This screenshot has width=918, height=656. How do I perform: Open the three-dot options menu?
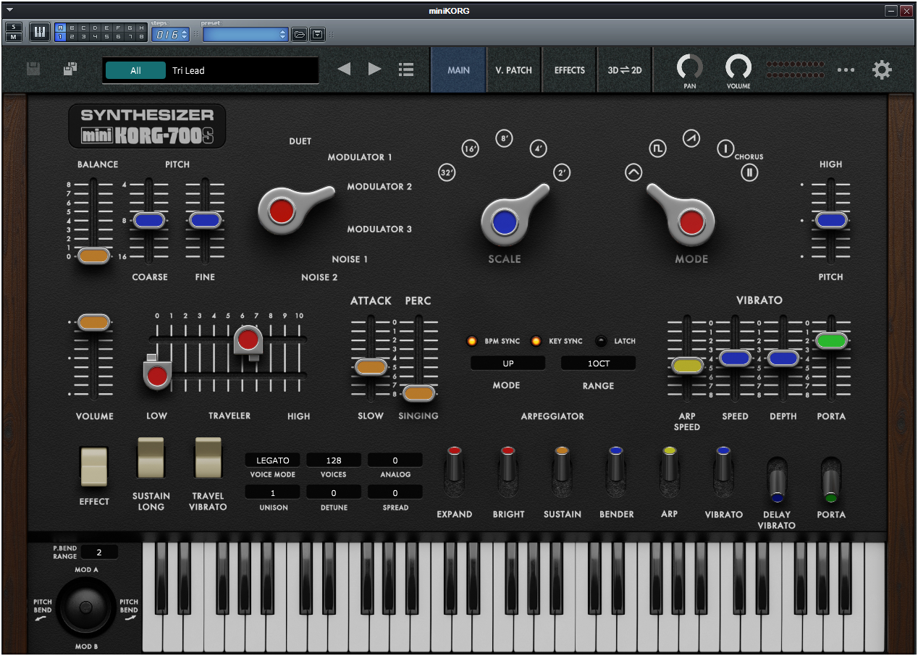coord(846,70)
